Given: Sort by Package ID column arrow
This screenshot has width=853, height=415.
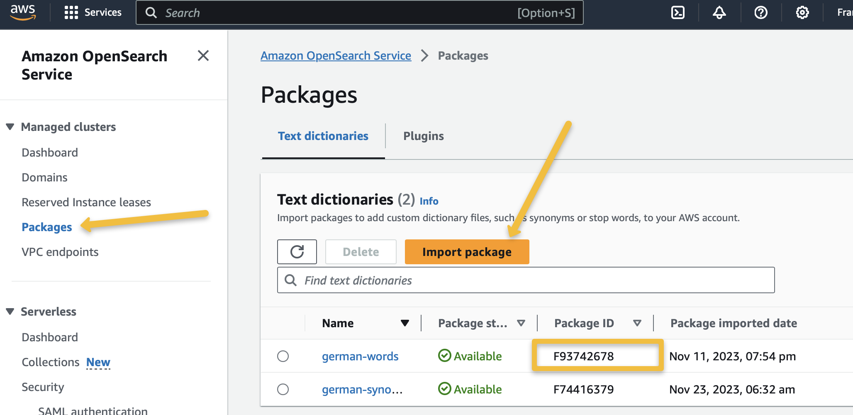Looking at the screenshot, I should pos(637,323).
